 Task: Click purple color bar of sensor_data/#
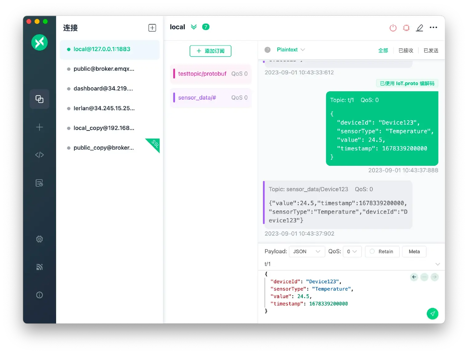point(174,97)
